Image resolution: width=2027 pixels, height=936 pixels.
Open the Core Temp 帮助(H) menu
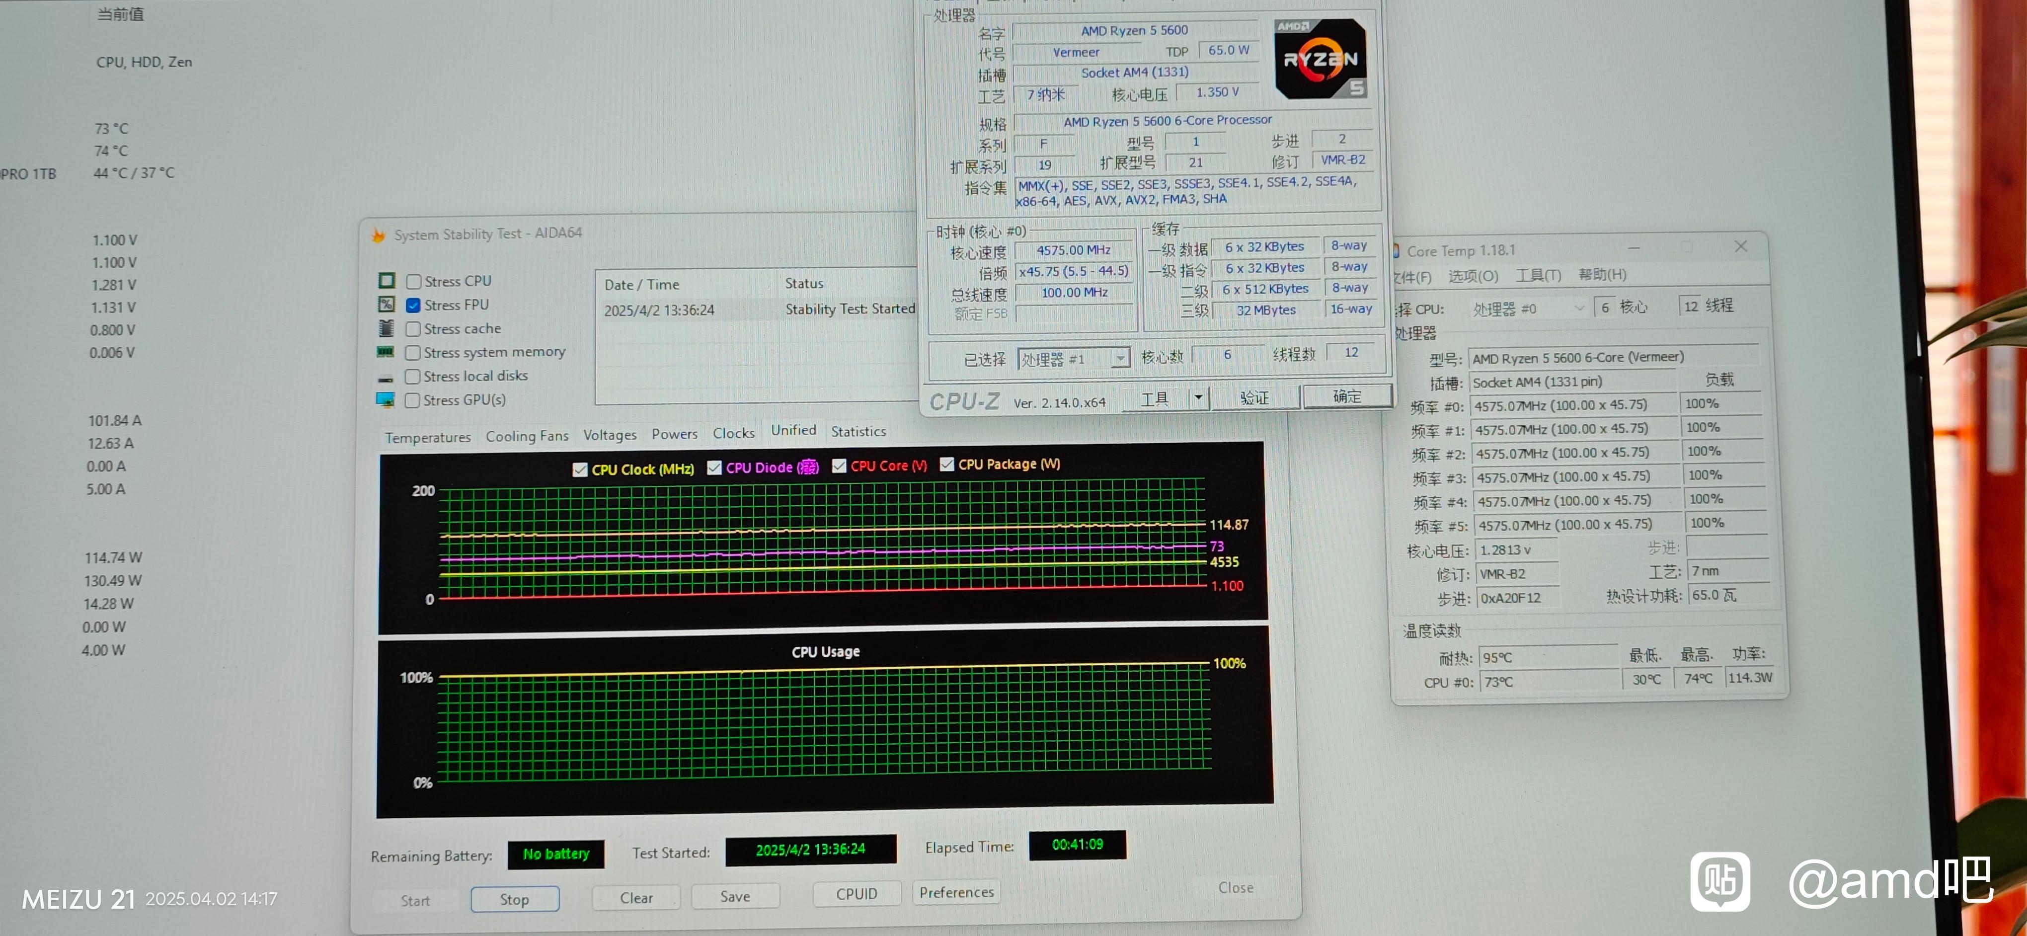pyautogui.click(x=1602, y=275)
